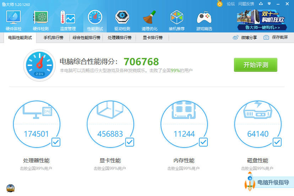Close the 鲁大师 window
294x196 pixels.
coord(287,4)
